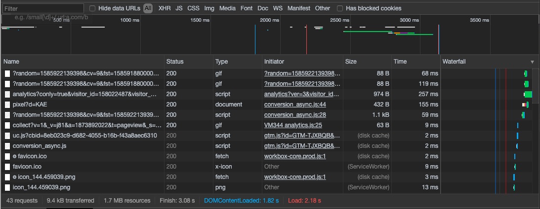
Task: Click the file icon next to pixel?d=KAE
Action: tap(7, 104)
